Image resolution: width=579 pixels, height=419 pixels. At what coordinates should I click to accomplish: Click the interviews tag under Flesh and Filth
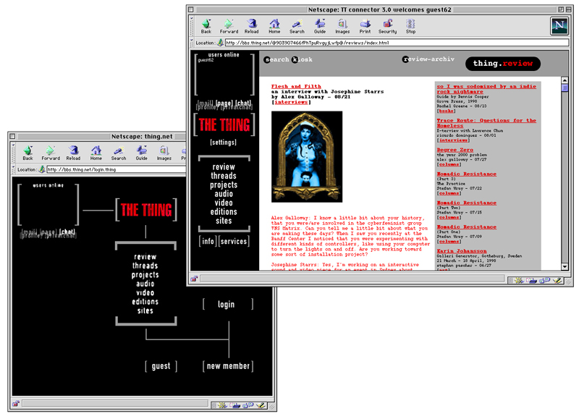click(291, 102)
